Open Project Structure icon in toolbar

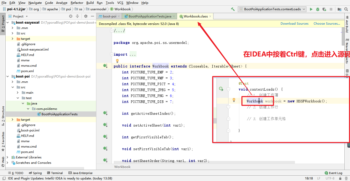pyautogui.click(x=339, y=9)
